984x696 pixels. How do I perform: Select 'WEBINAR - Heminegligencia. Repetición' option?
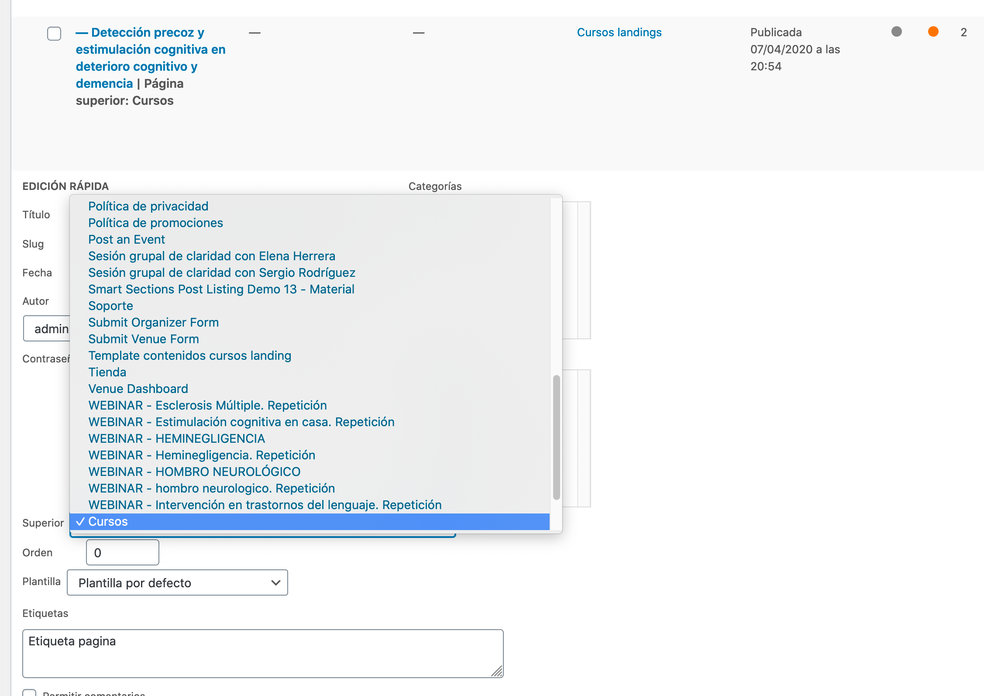pyautogui.click(x=310, y=455)
